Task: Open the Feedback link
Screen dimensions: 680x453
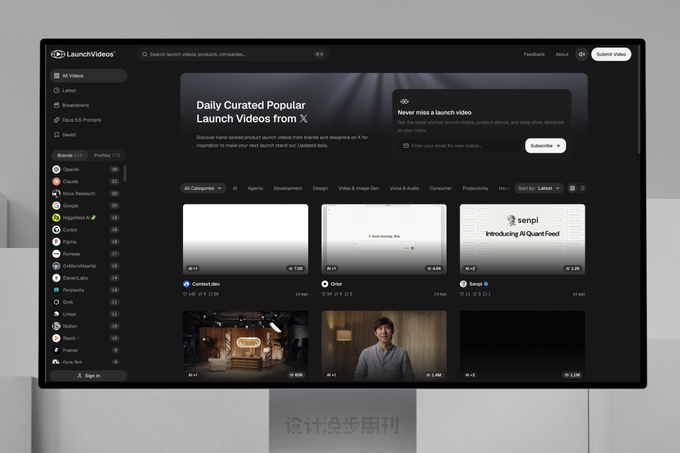Action: 534,54
